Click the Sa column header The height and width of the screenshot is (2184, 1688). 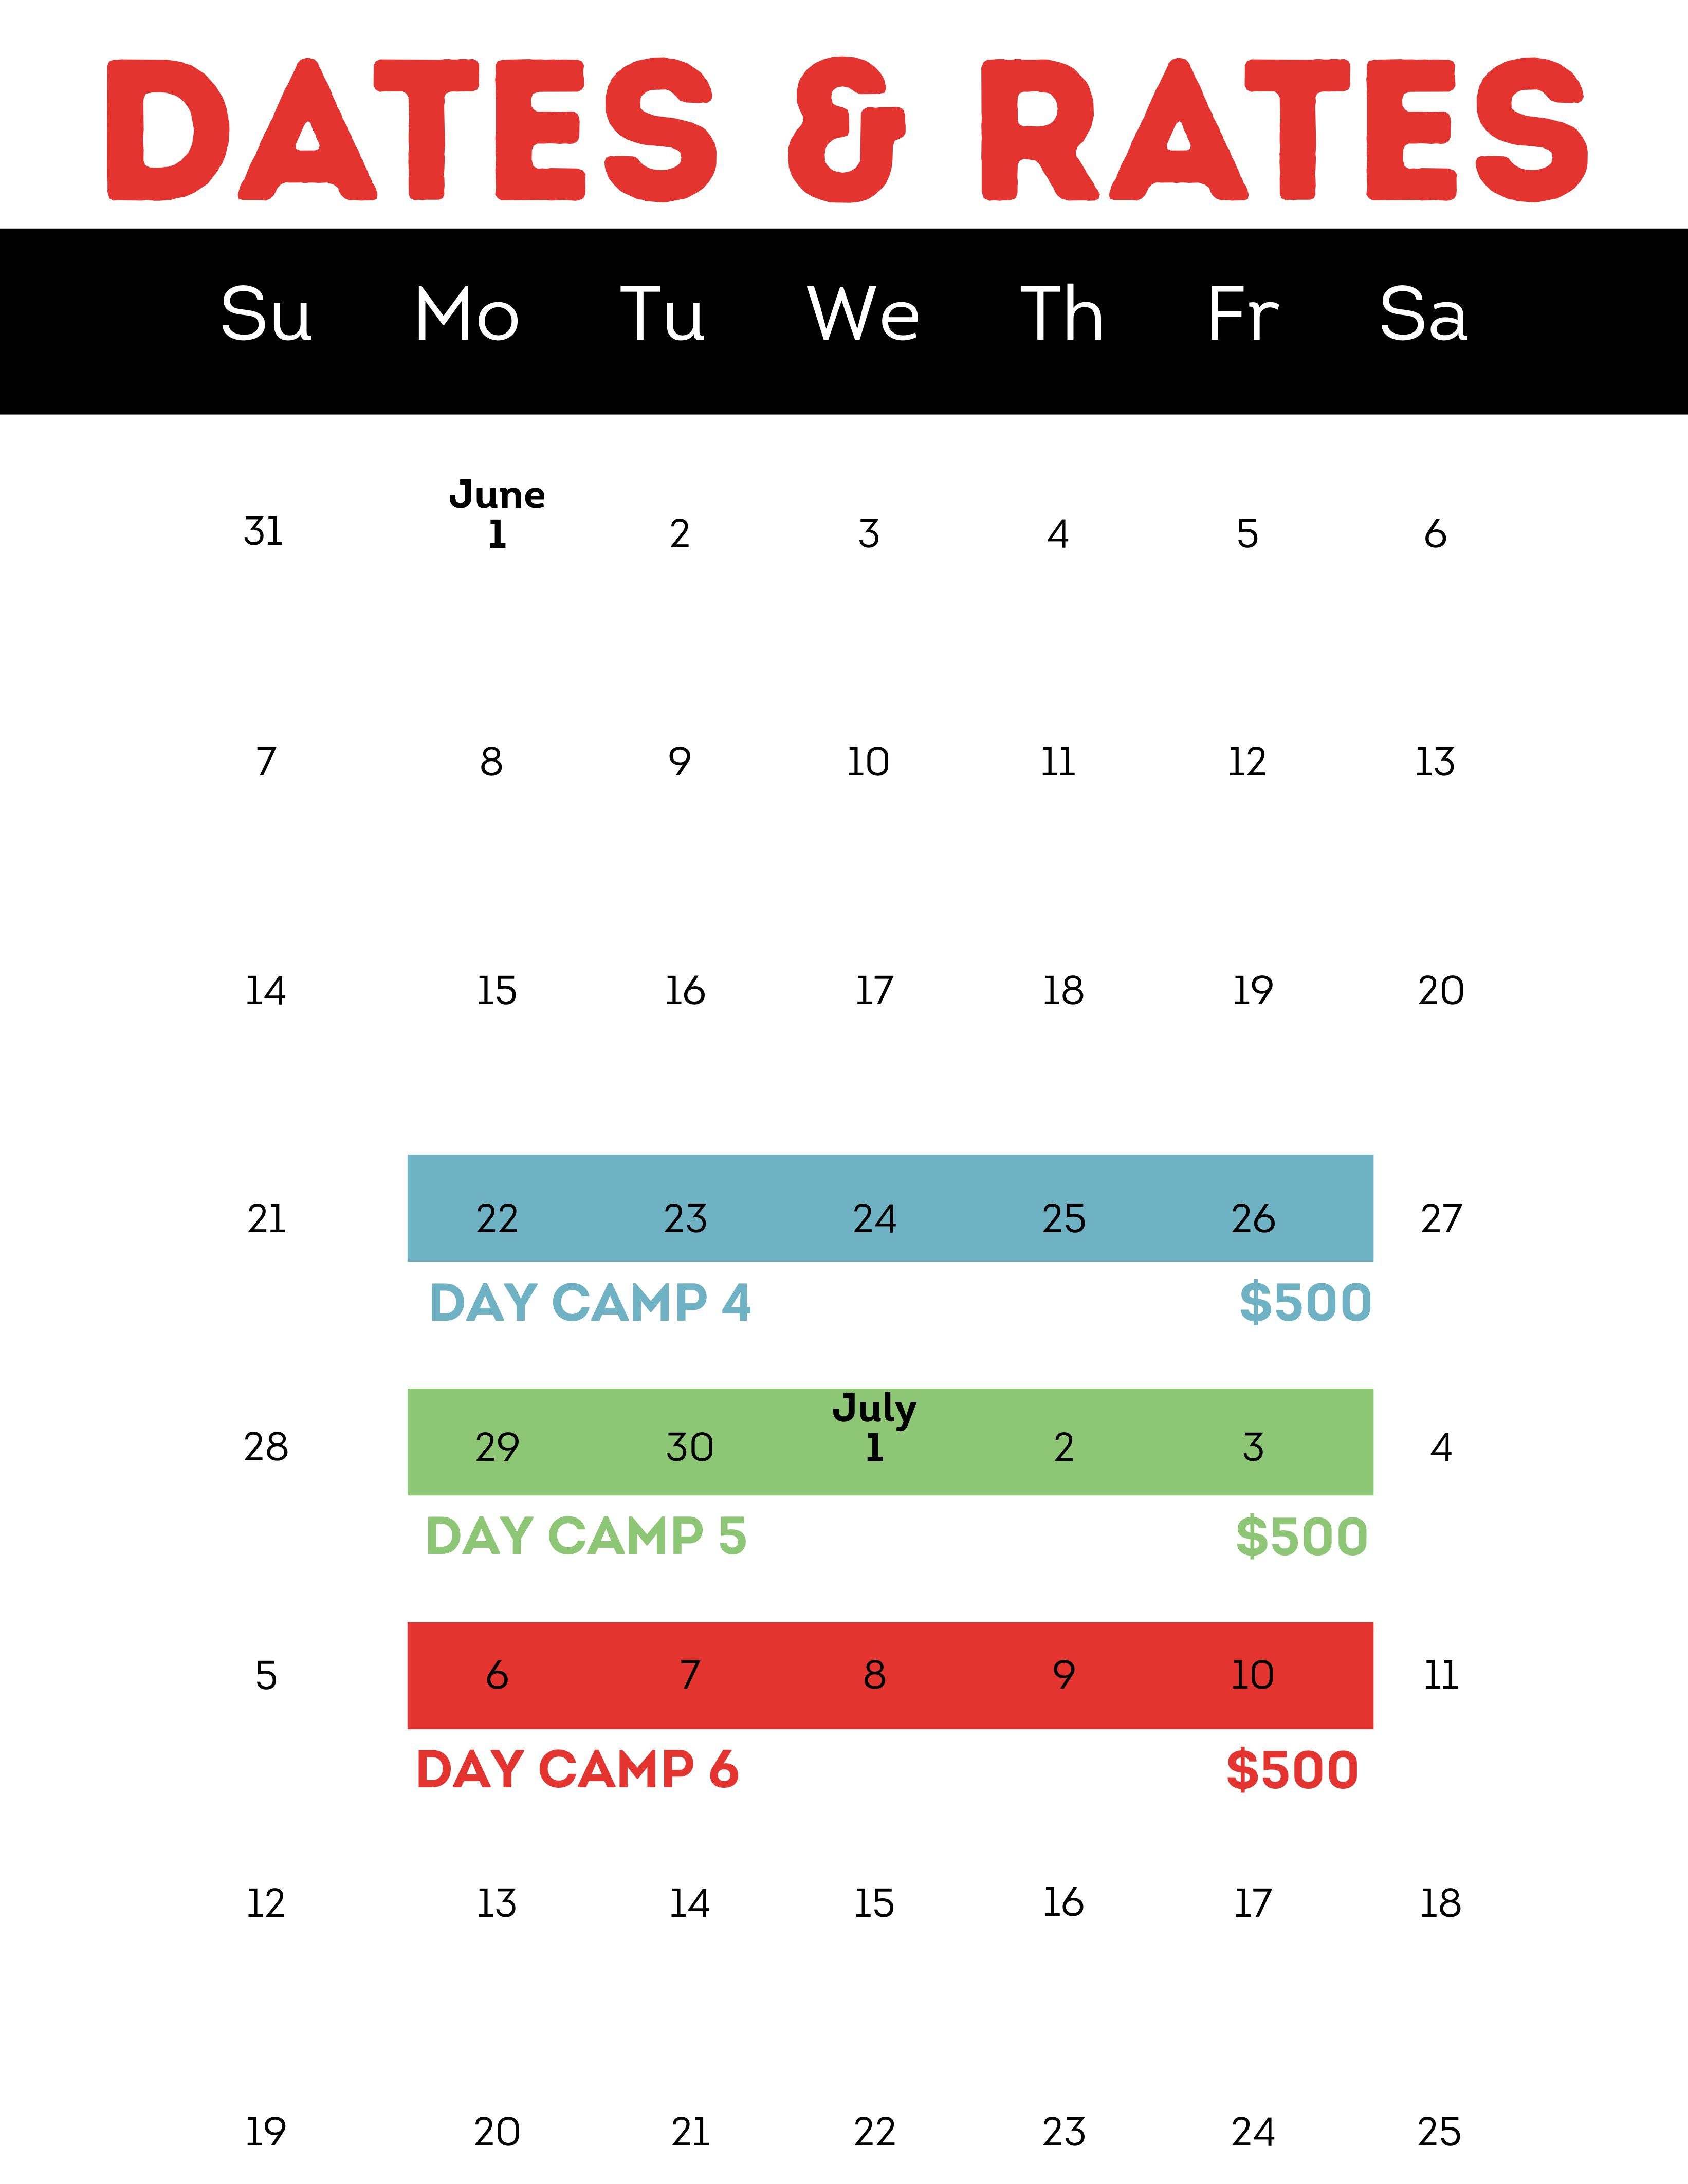click(x=1423, y=314)
